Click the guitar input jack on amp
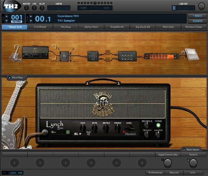208x176 pixels. click(45, 132)
